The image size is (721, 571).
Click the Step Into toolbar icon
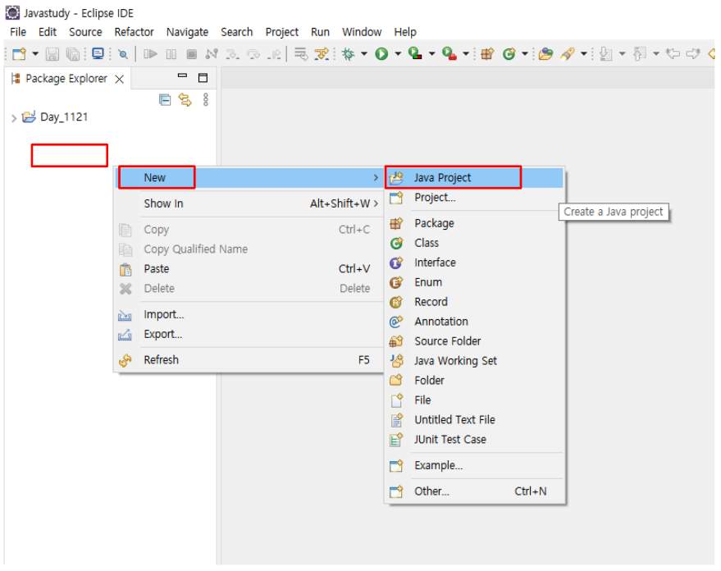click(232, 54)
